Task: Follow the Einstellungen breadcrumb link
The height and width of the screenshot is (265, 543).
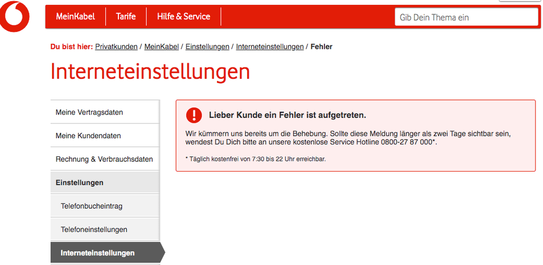Action: [x=208, y=47]
